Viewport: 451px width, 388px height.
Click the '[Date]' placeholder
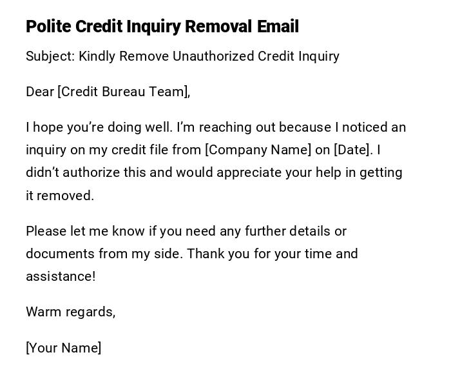[353, 150]
